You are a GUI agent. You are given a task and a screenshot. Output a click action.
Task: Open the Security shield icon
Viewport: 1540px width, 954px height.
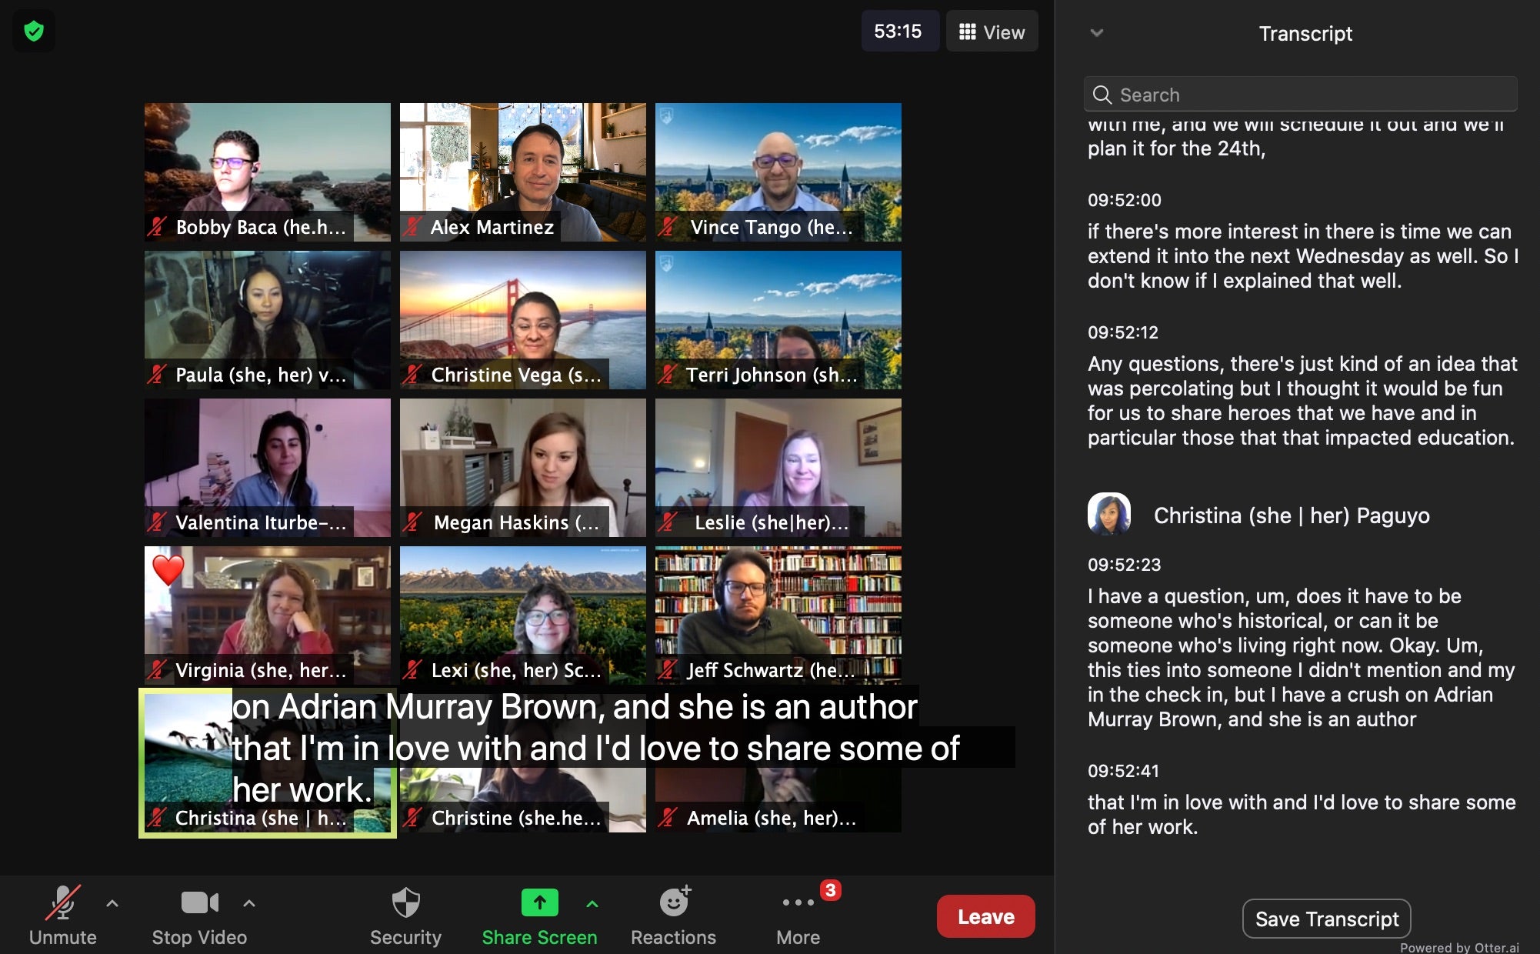405,902
